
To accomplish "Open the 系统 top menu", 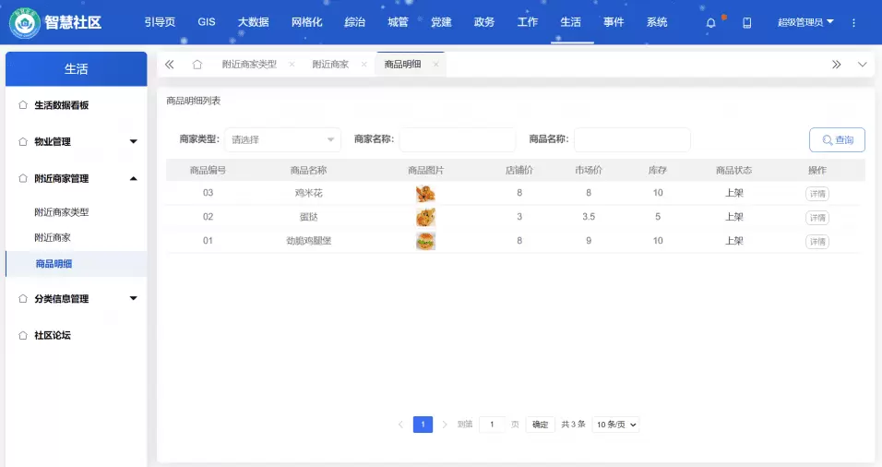I will tap(657, 22).
